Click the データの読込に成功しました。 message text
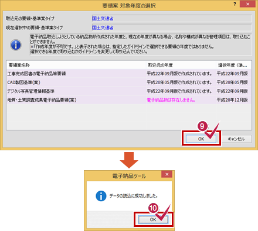 pos(134,196)
